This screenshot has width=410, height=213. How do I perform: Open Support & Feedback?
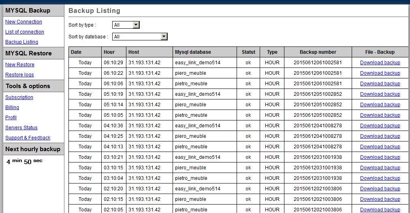click(x=28, y=138)
